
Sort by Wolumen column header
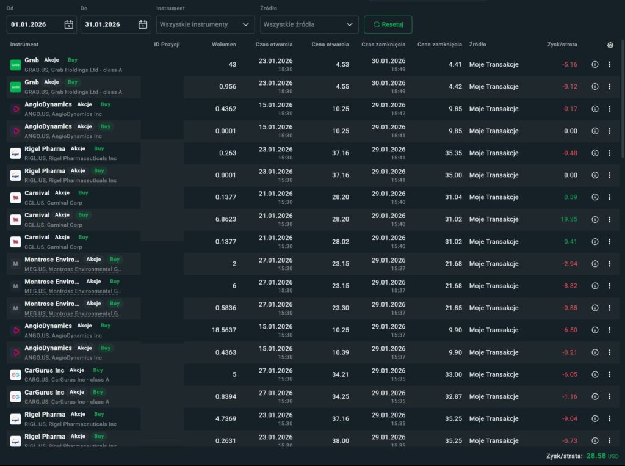223,45
